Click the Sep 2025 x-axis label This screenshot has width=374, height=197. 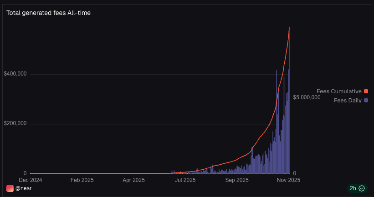(x=236, y=180)
